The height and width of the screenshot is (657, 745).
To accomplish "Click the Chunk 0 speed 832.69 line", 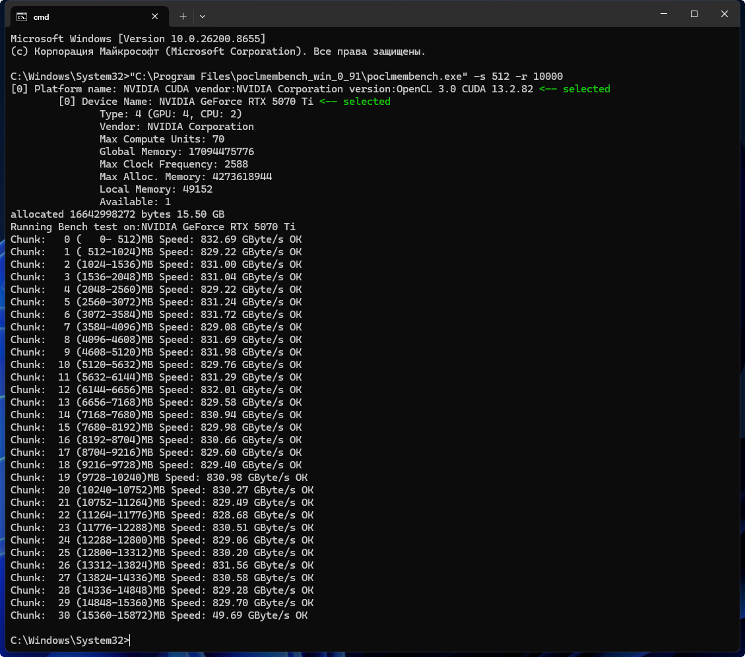I will (x=156, y=239).
